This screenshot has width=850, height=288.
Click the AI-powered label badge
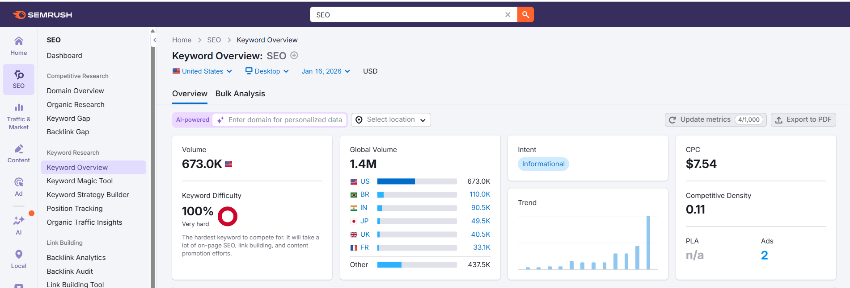pyautogui.click(x=192, y=120)
